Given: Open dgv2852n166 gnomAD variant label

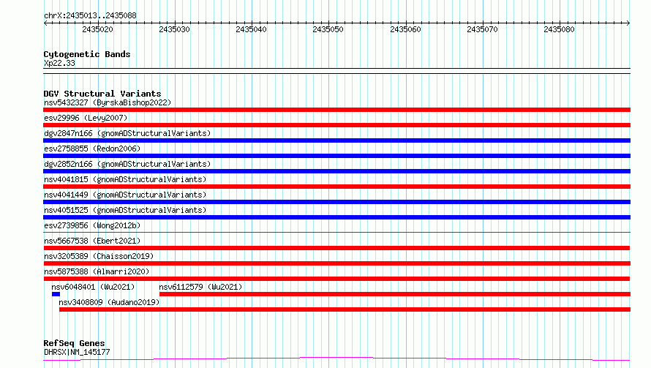Looking at the screenshot, I should (127, 164).
